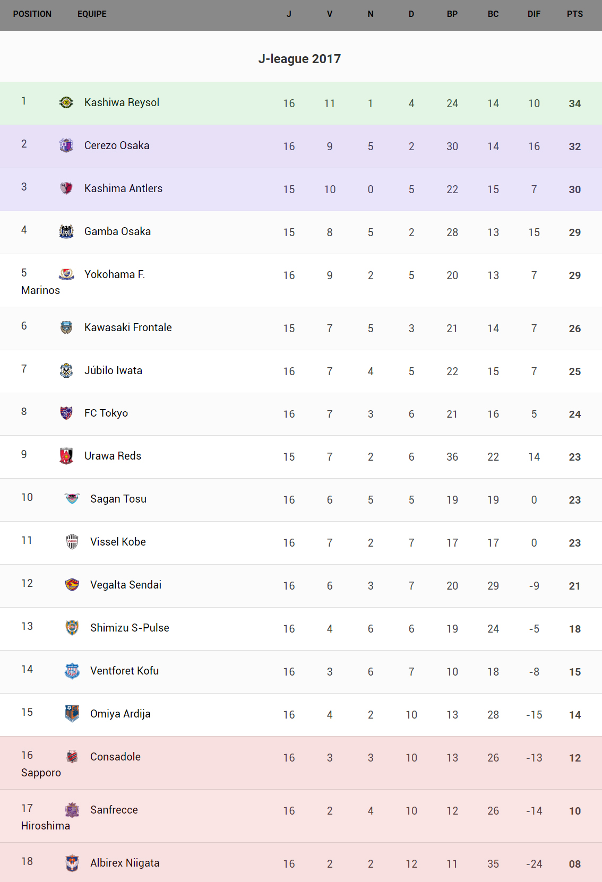Click the Urawa Reds crest icon
Image resolution: width=602 pixels, height=882 pixels.
click(66, 456)
